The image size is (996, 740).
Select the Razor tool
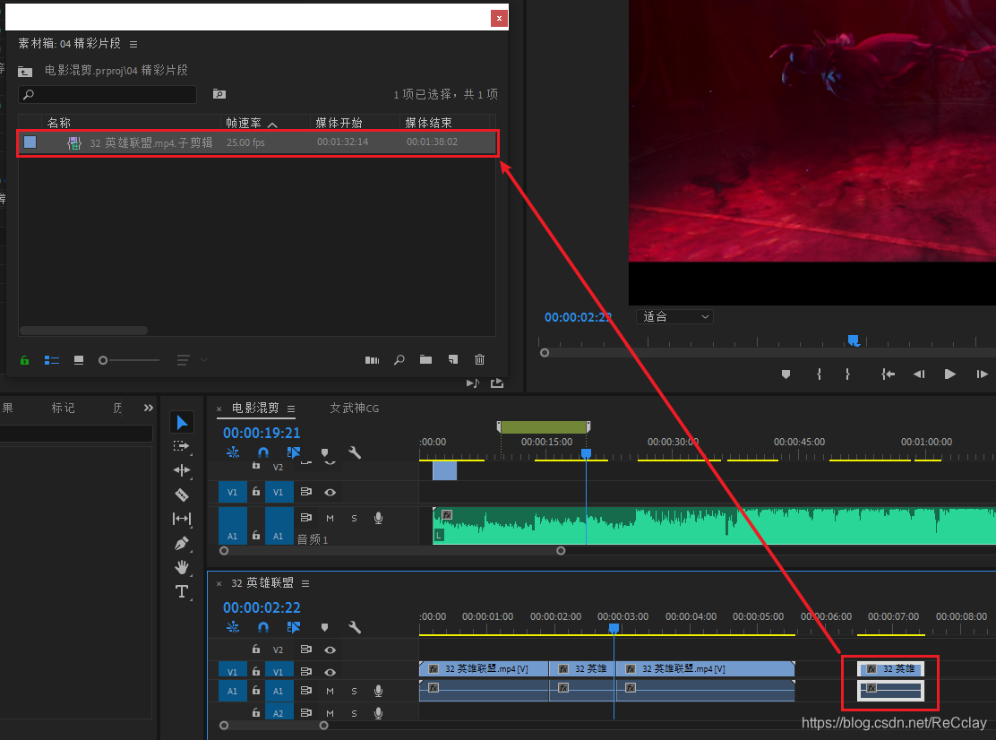(x=182, y=495)
